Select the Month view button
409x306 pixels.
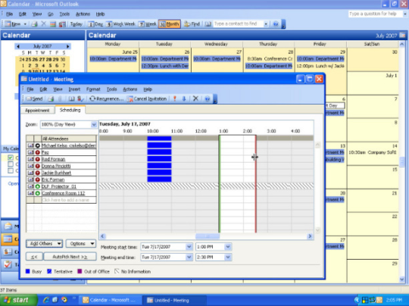[x=170, y=24]
